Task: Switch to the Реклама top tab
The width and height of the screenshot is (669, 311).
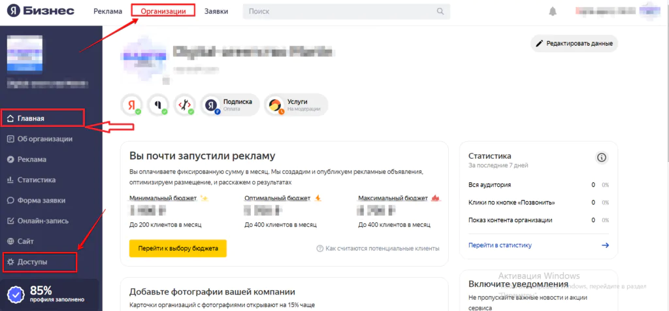Action: click(x=108, y=12)
